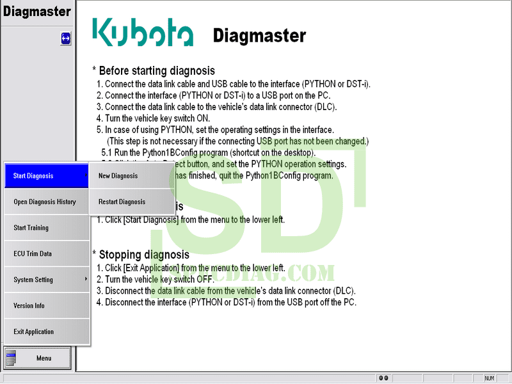Choose New Diagnosis from the submenu
This screenshot has width=512, height=384.
coord(131,175)
